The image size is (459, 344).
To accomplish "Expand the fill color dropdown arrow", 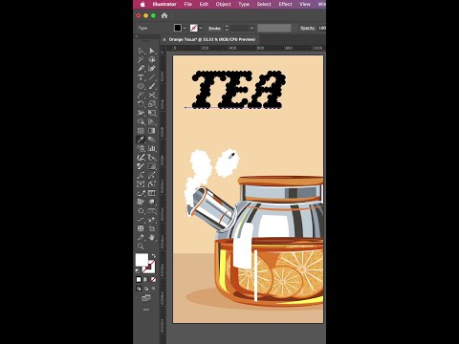I will pyautogui.click(x=185, y=28).
